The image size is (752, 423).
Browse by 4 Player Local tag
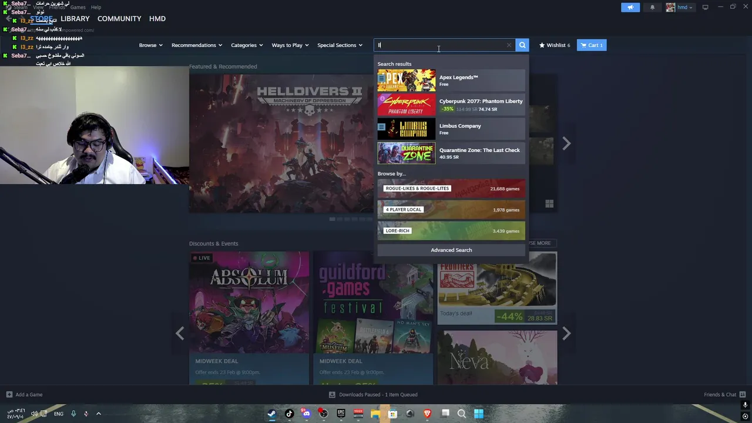click(x=451, y=210)
